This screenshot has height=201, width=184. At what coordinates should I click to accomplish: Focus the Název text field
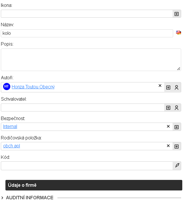click(x=87, y=33)
